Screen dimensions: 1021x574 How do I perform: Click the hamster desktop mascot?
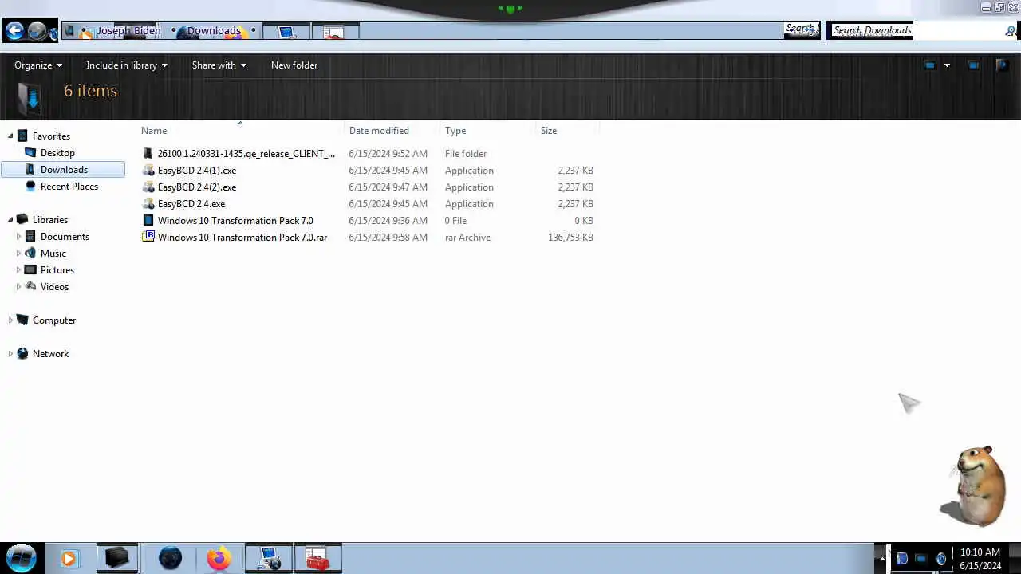[973, 486]
